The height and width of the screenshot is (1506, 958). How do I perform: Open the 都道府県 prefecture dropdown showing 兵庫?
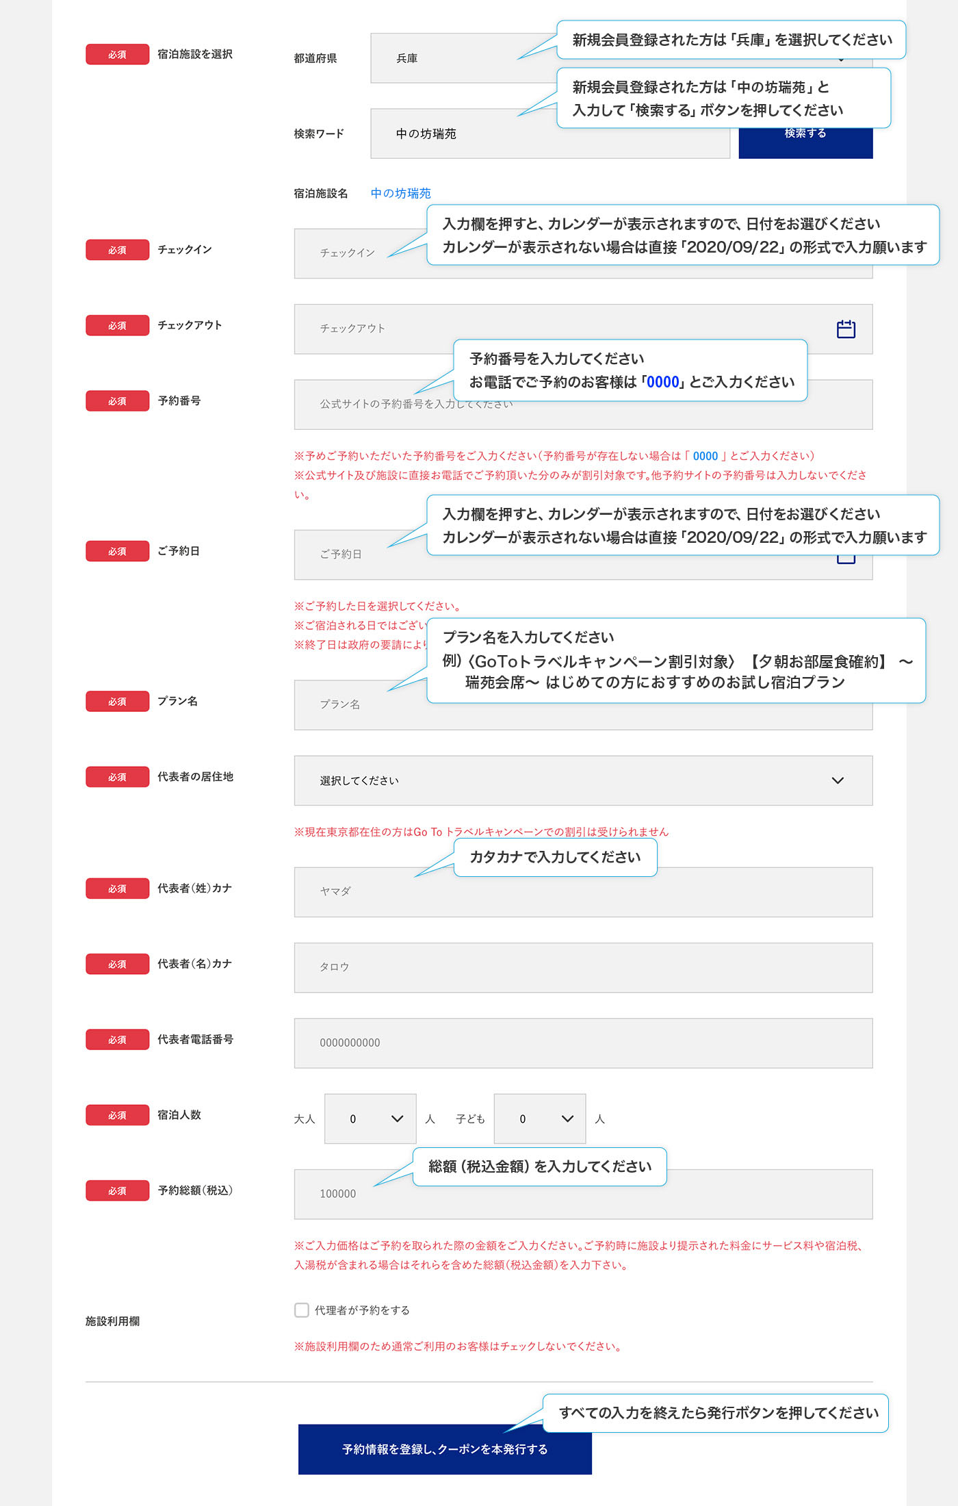[x=621, y=58]
